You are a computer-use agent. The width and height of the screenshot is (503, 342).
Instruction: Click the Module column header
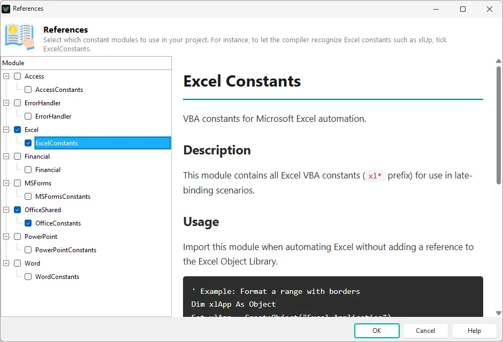pos(86,63)
